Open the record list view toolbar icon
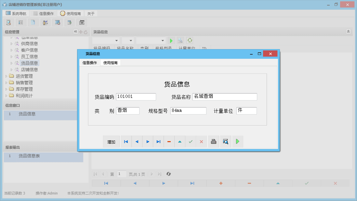The height and width of the screenshot is (201, 357). point(21,22)
